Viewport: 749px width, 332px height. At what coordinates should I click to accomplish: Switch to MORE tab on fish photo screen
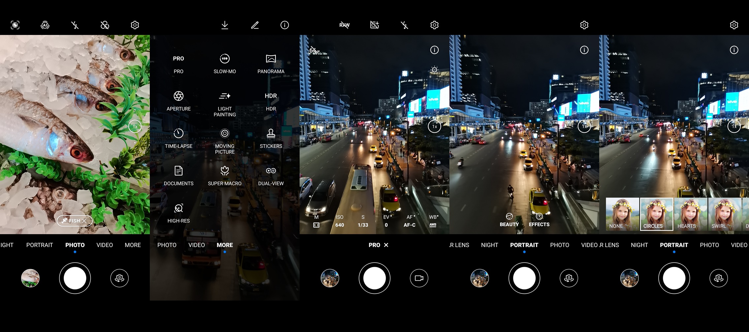[x=133, y=245]
